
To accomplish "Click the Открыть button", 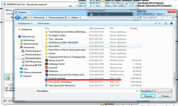I will point(148,96).
